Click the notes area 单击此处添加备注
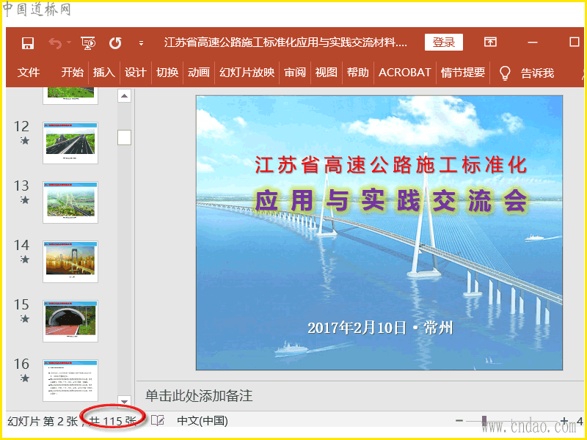 tap(199, 395)
